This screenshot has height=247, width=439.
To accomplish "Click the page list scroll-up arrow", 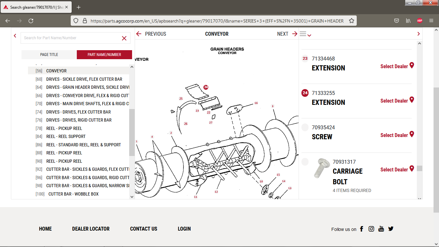I will 132,67.
